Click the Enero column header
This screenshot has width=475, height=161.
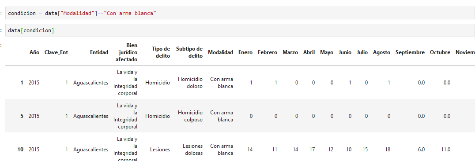click(x=245, y=52)
